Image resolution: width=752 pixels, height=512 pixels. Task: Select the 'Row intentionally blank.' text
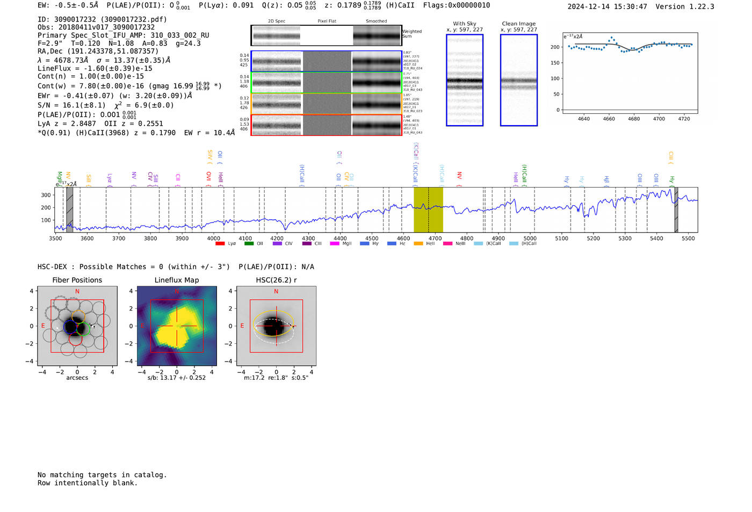[x=88, y=483]
